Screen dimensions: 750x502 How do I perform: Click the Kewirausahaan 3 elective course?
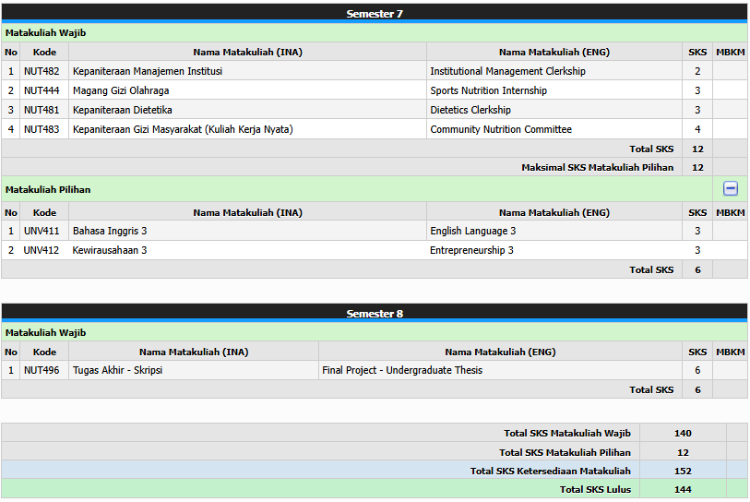pos(110,250)
